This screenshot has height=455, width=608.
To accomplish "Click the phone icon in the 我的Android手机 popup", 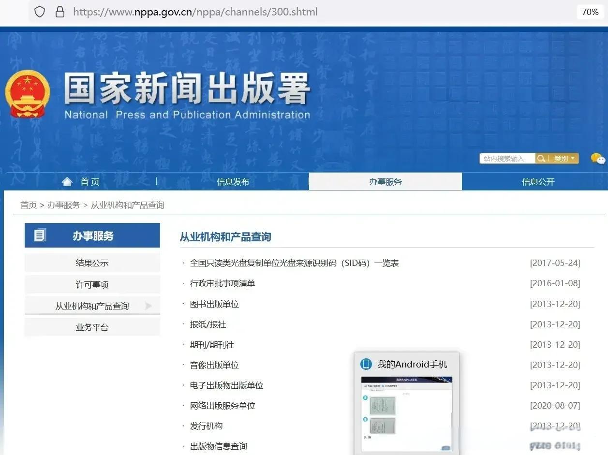I will pos(365,364).
